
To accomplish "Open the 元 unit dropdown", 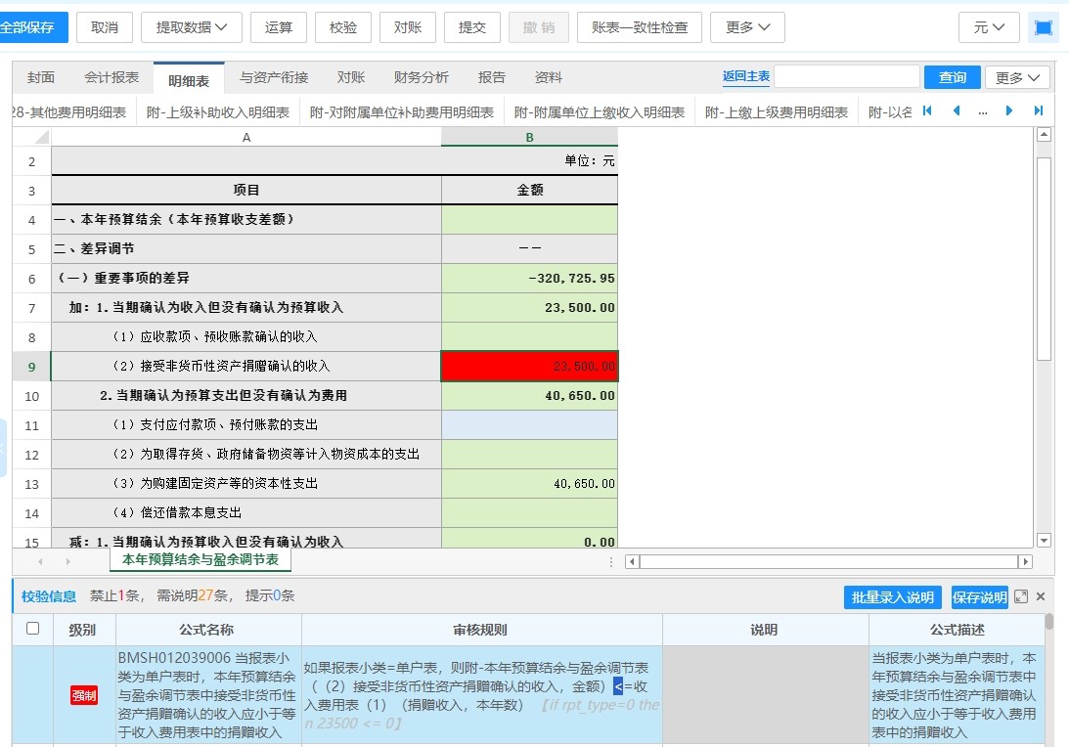I will 989,27.
